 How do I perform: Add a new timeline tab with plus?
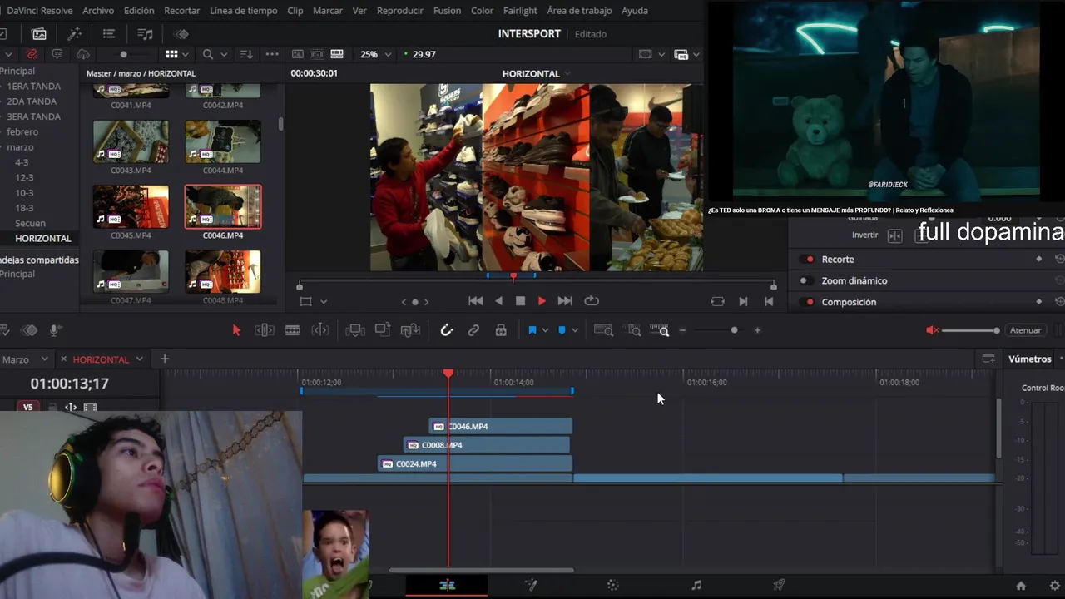tap(165, 359)
